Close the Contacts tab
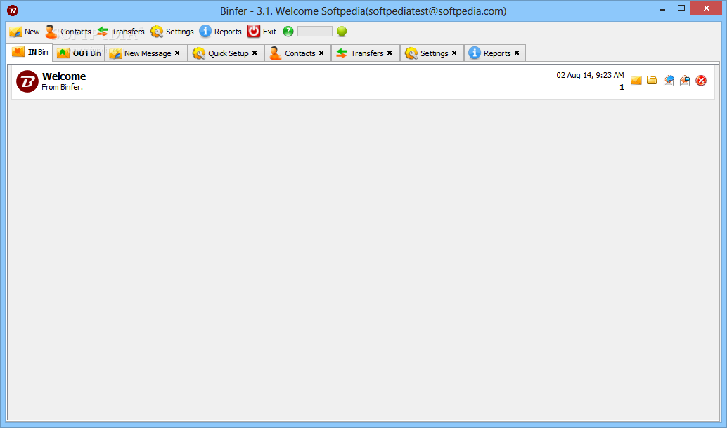The image size is (727, 428). tap(321, 53)
